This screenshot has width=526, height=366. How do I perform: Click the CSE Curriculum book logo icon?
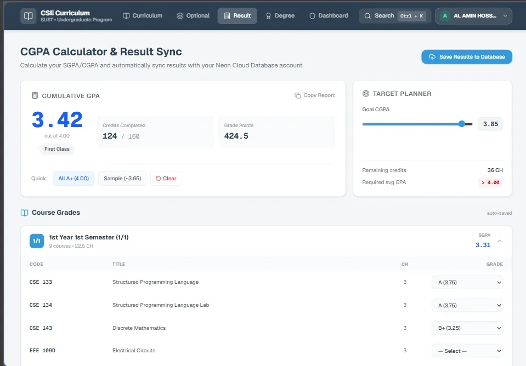coord(28,16)
